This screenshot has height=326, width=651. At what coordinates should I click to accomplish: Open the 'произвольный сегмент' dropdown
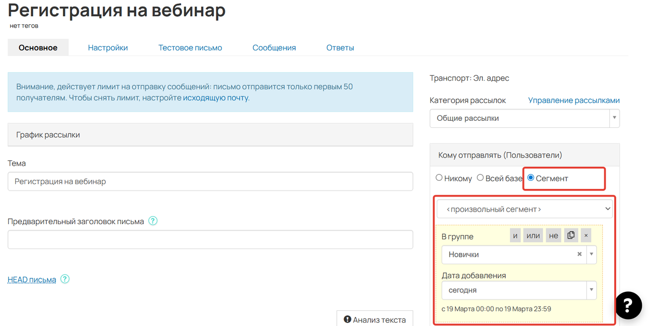[x=524, y=209]
